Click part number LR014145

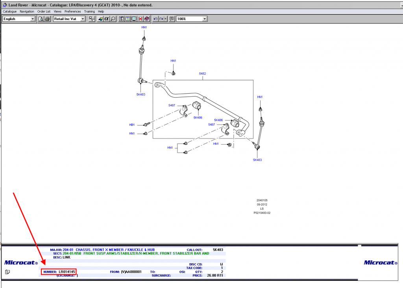[x=67, y=272]
